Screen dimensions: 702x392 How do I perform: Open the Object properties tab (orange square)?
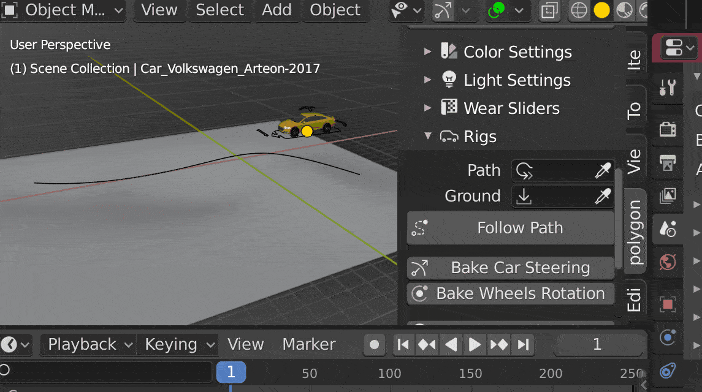667,304
